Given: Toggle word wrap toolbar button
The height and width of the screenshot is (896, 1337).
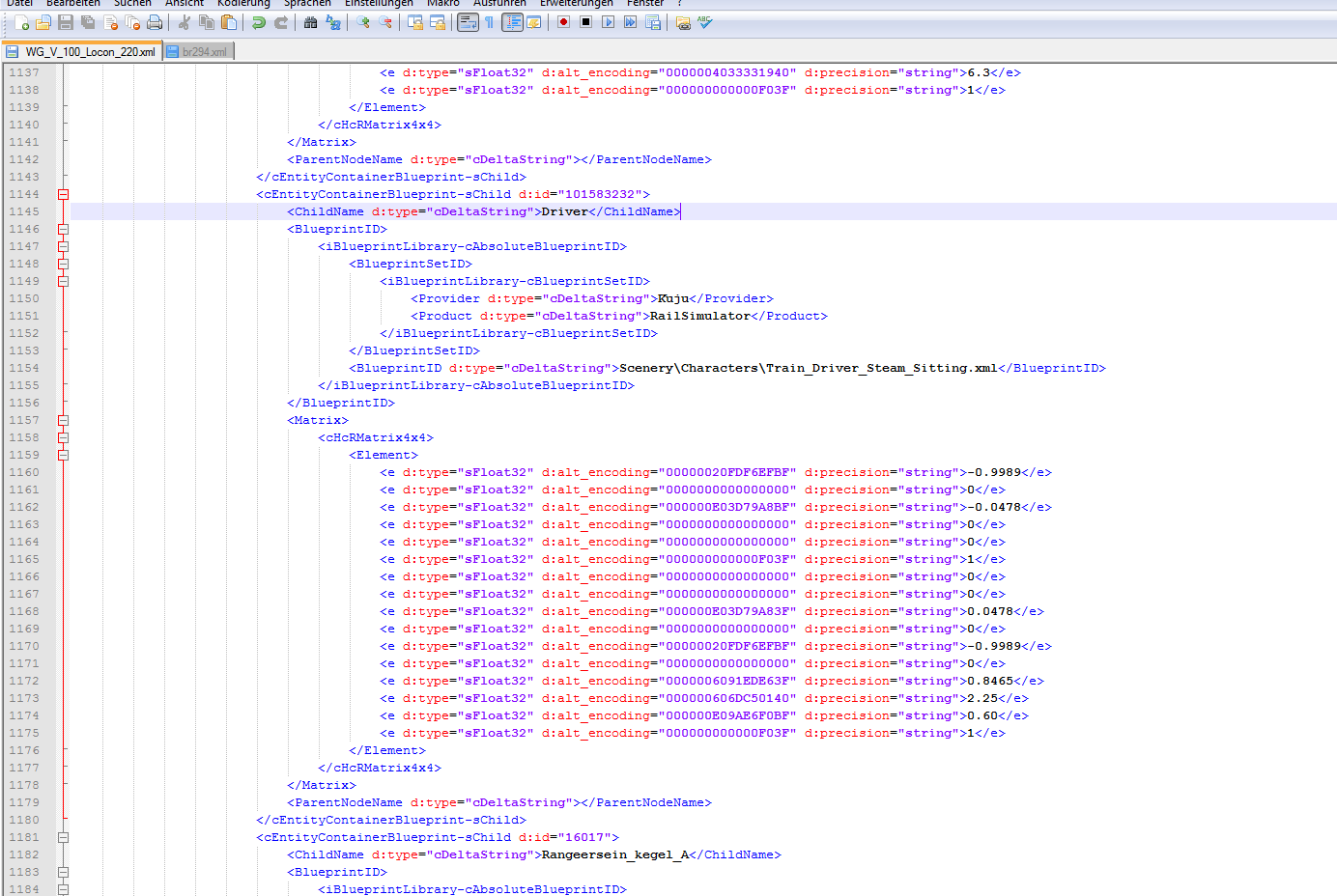Looking at the screenshot, I should [x=468, y=22].
